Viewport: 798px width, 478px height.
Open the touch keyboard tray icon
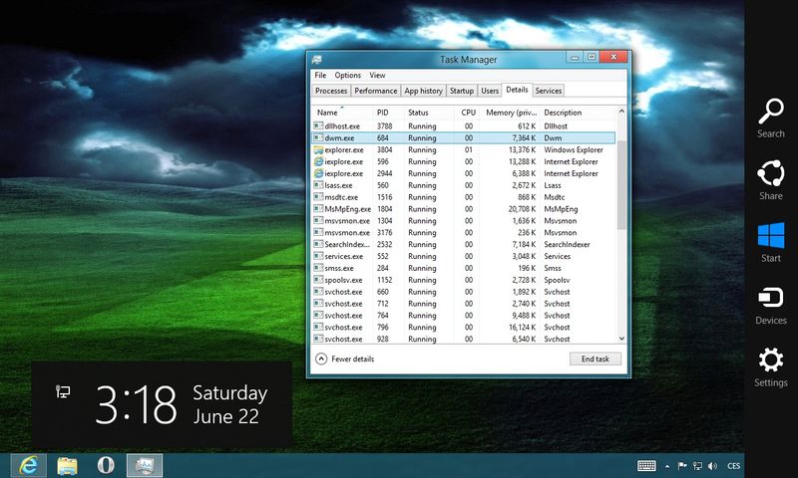(646, 466)
